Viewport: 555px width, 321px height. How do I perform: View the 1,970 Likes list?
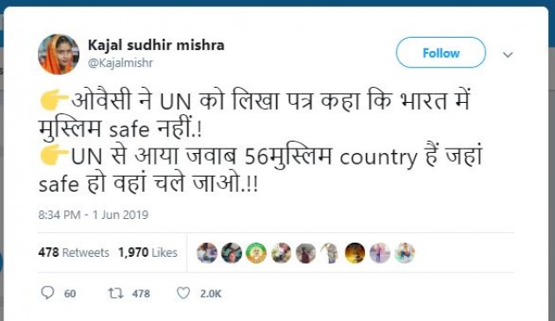click(x=148, y=252)
